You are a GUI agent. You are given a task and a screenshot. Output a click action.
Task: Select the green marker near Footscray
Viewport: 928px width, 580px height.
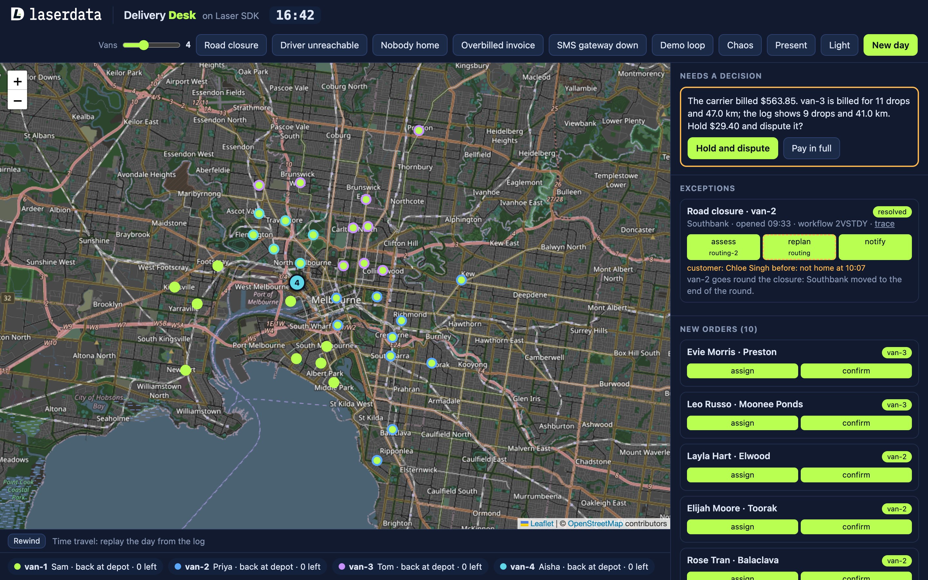tap(218, 266)
